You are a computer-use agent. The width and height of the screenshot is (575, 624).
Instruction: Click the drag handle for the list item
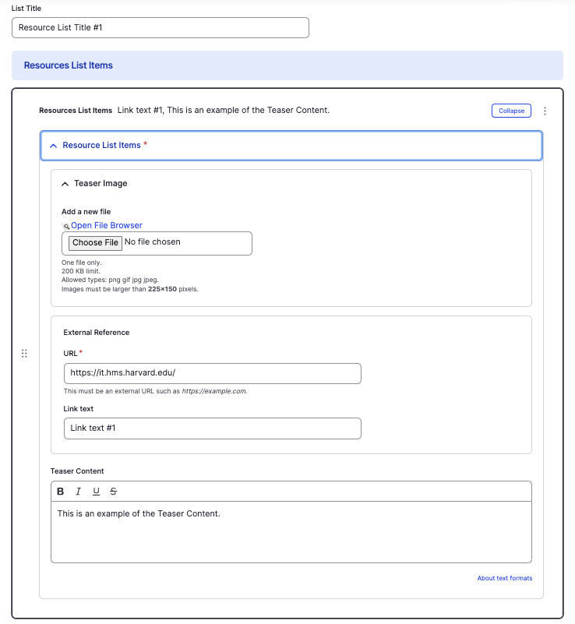coord(24,354)
